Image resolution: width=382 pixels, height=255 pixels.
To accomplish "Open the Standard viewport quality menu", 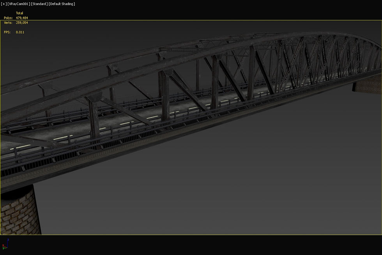I will (39, 4).
